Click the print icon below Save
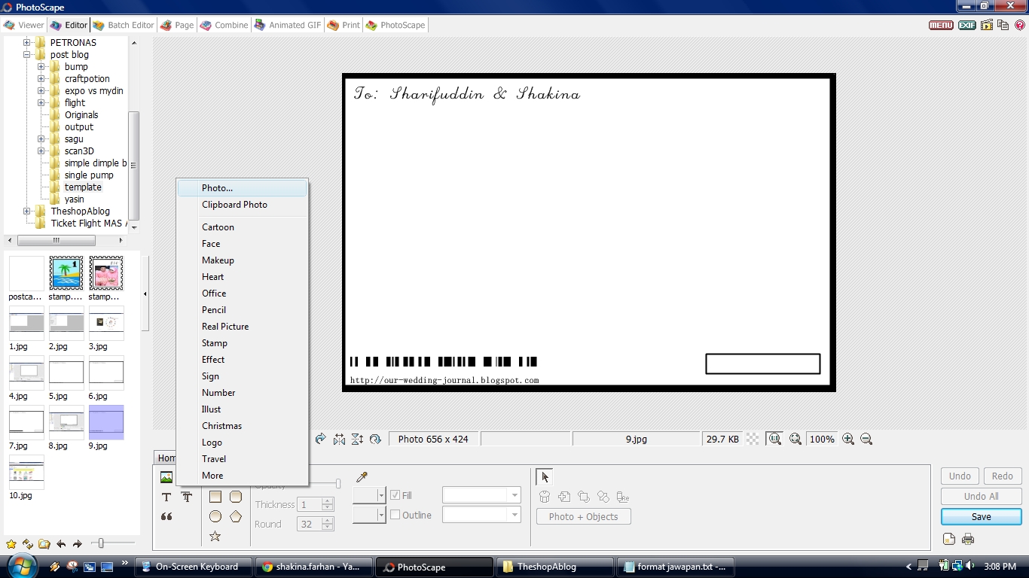The image size is (1029, 578). (x=969, y=539)
